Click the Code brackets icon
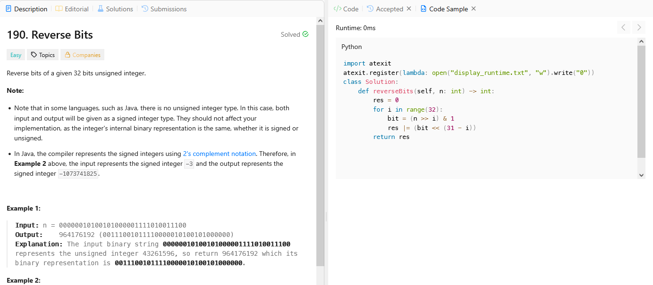The height and width of the screenshot is (285, 653). tap(337, 9)
